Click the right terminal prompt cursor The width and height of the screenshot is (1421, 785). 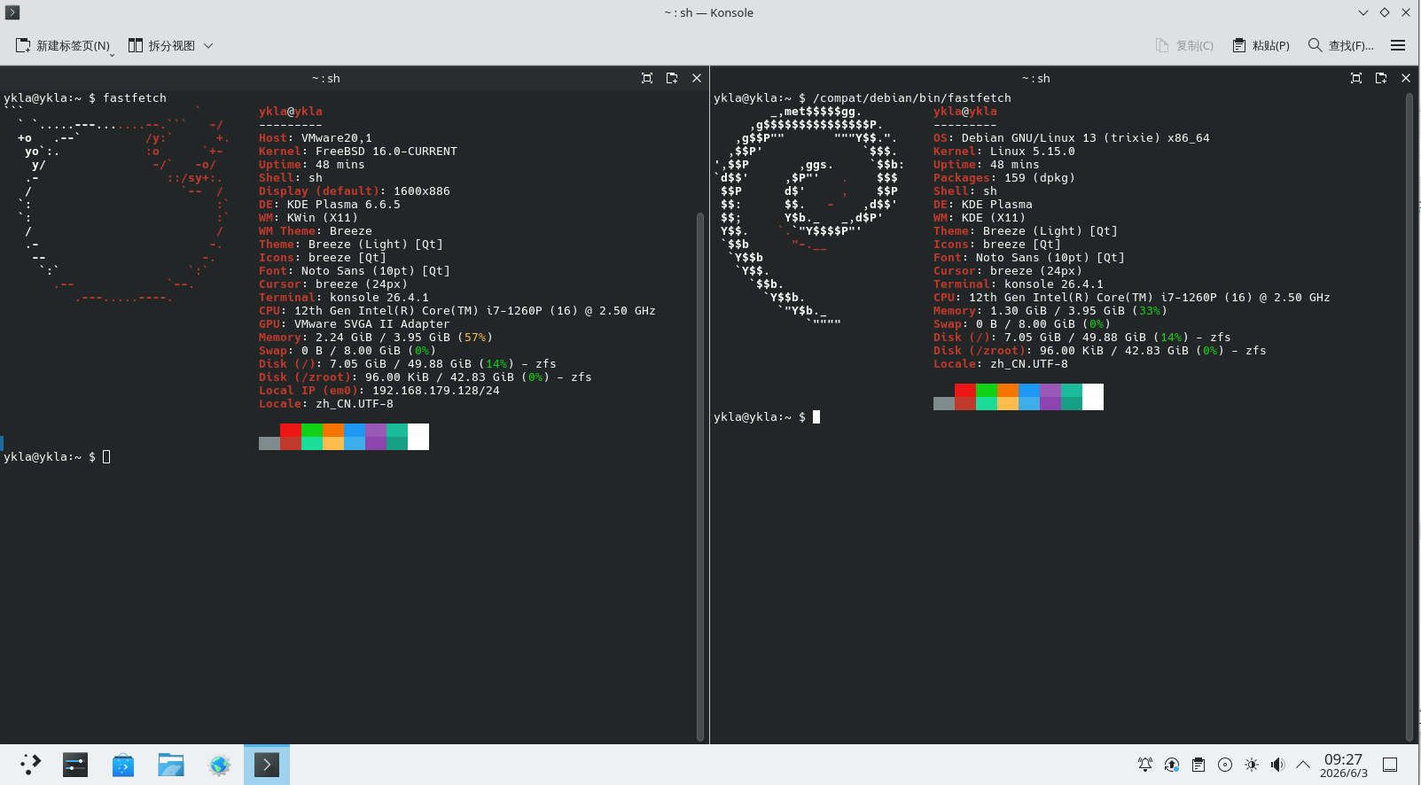point(816,417)
